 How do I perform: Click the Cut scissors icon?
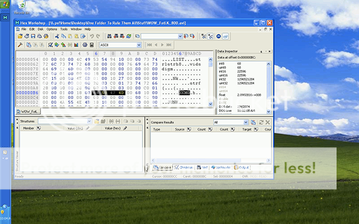[57, 36]
